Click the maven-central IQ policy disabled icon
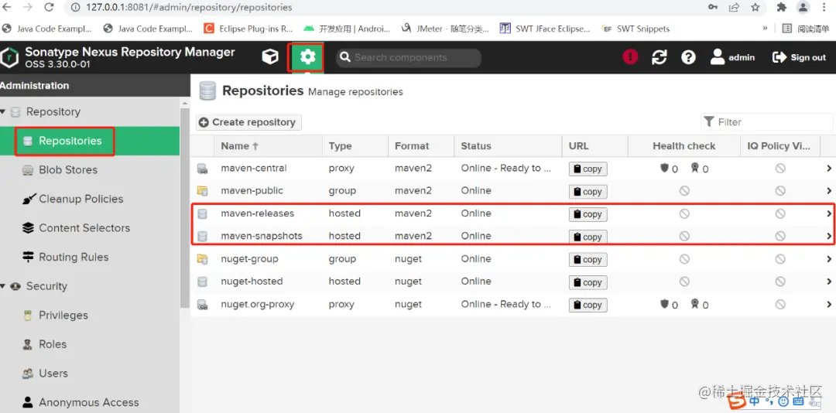This screenshot has width=836, height=413. pos(780,169)
